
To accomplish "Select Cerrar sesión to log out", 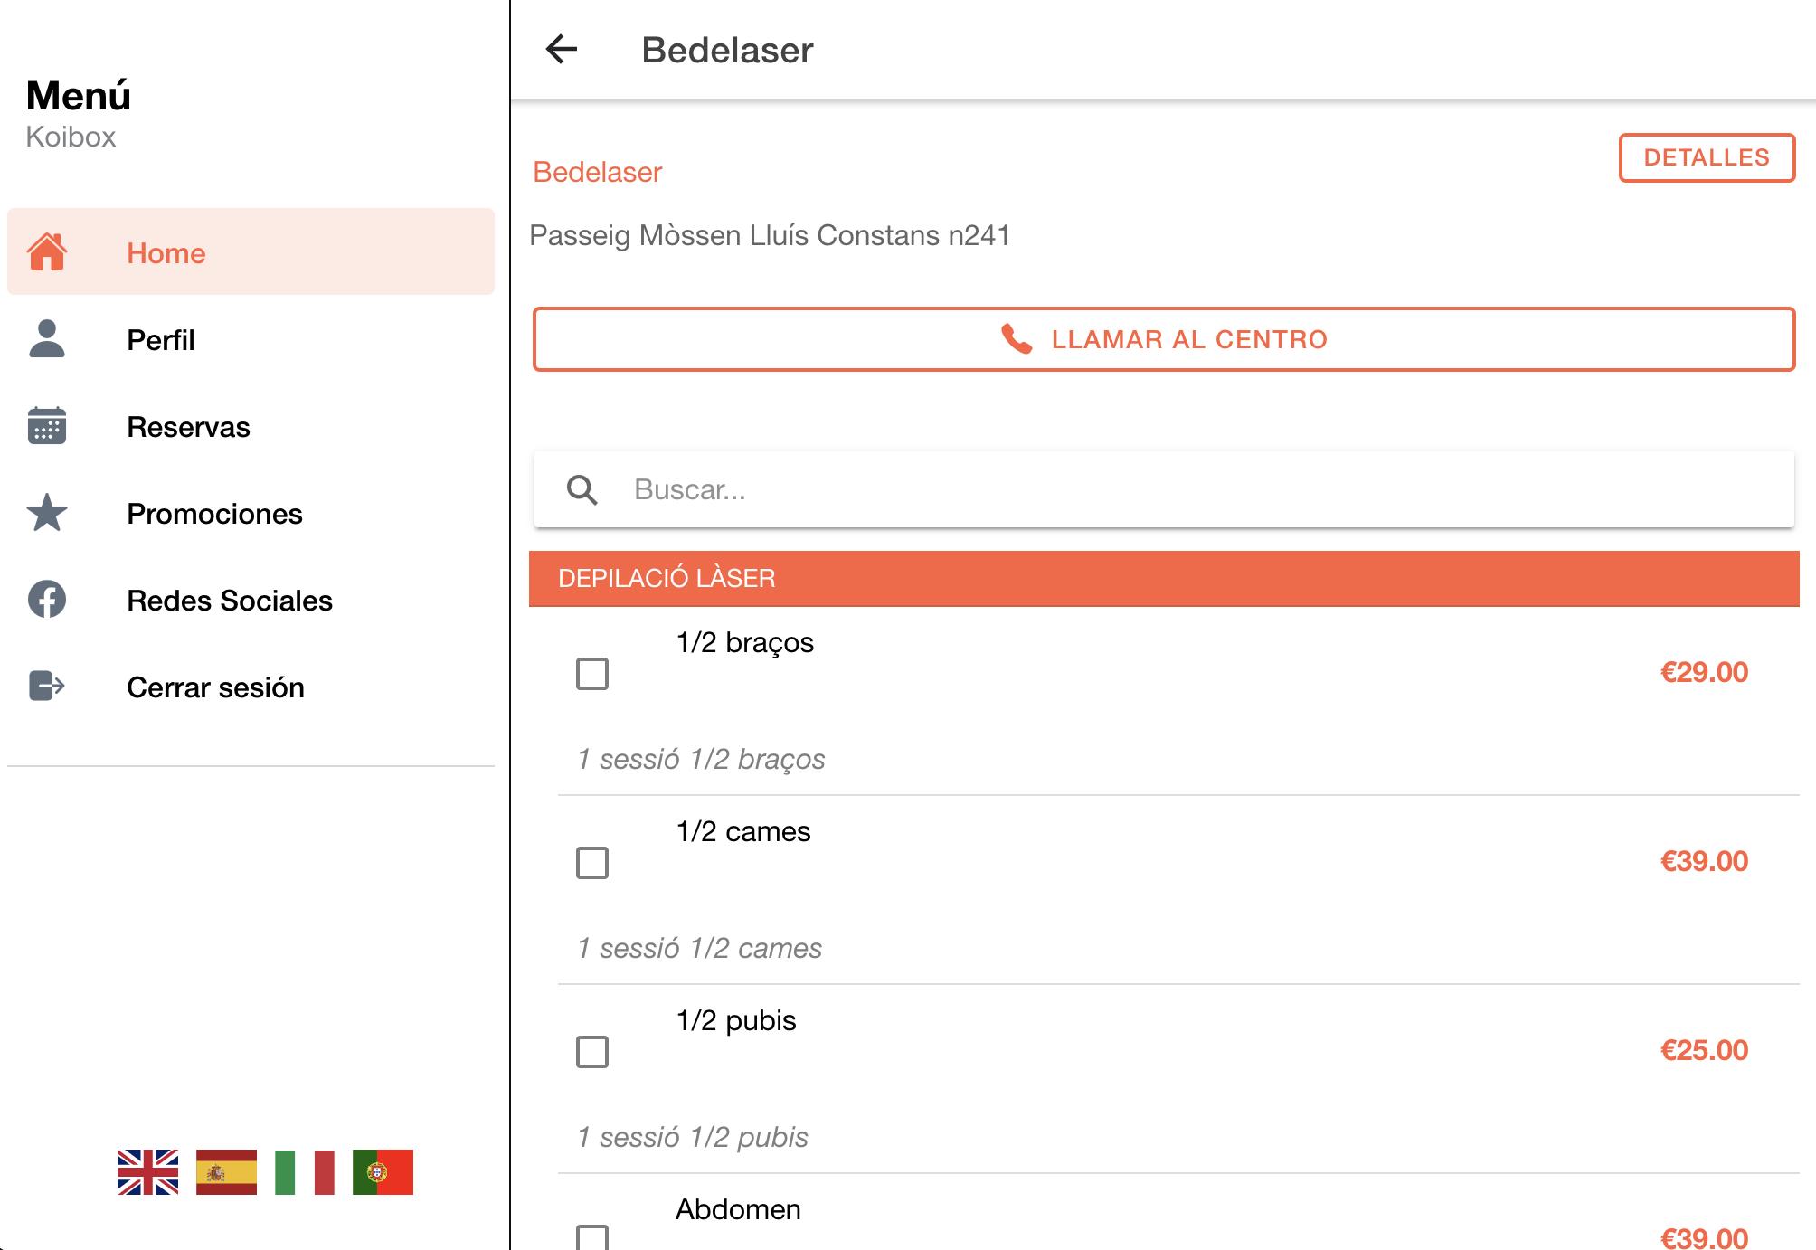I will pyautogui.click(x=251, y=687).
